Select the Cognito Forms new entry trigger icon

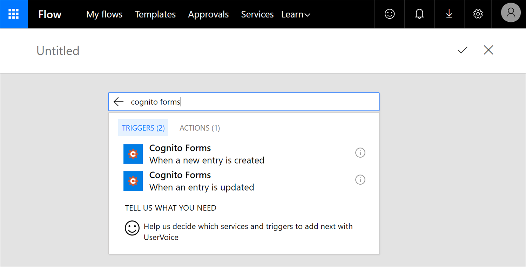[133, 154]
